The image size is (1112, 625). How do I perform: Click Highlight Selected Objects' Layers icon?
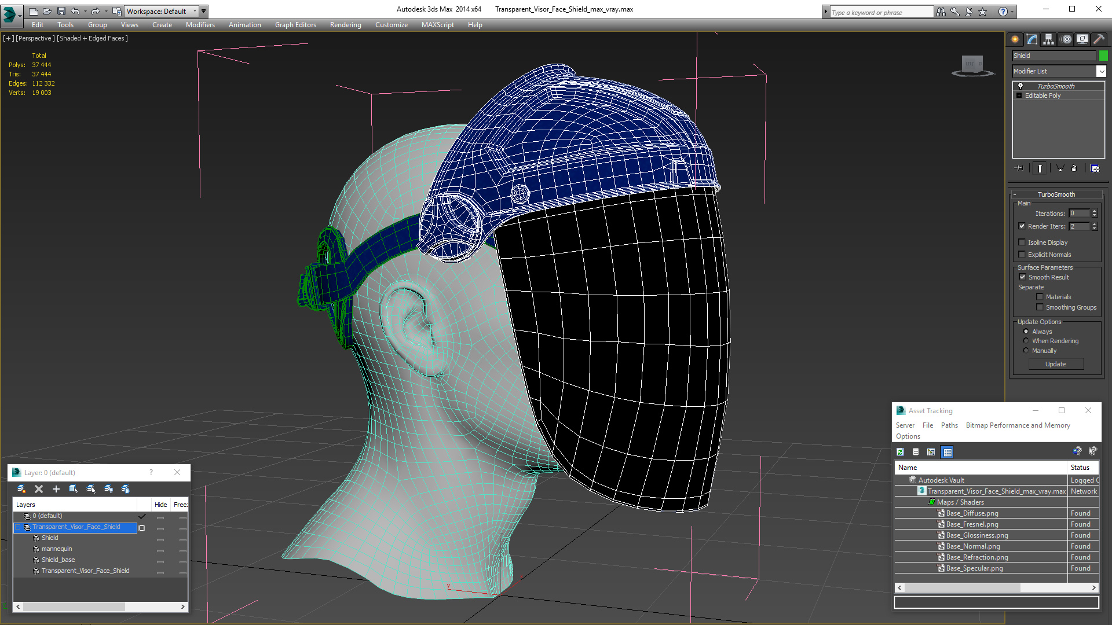91,489
